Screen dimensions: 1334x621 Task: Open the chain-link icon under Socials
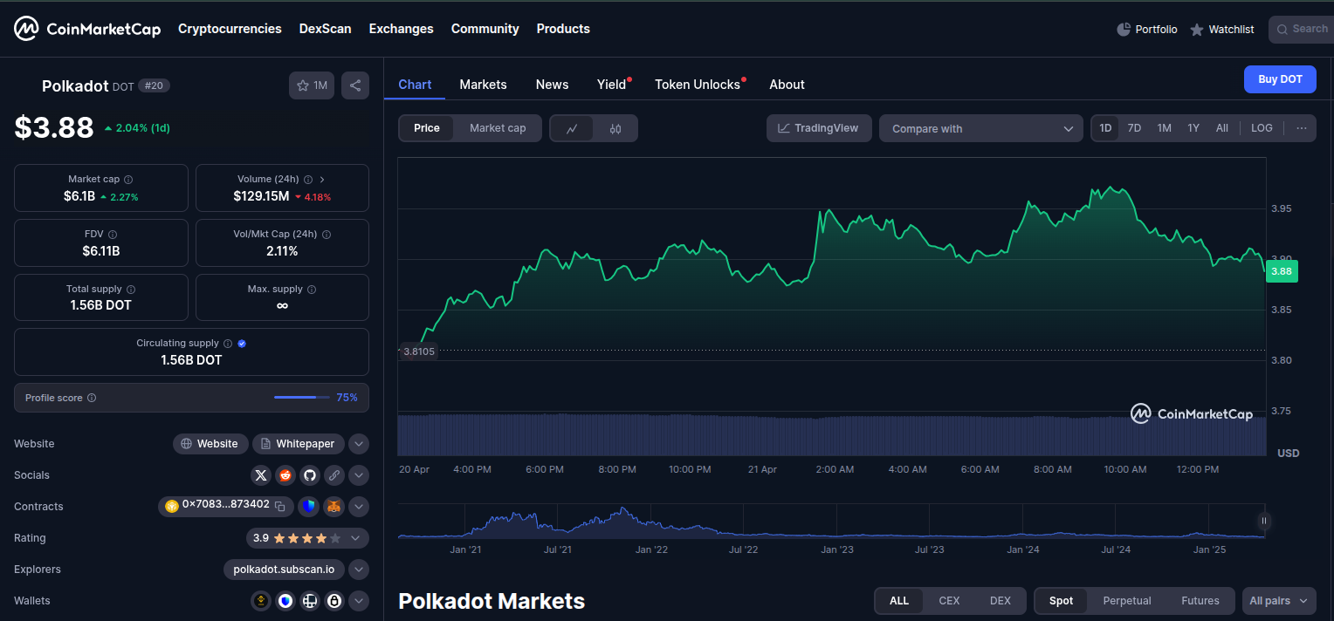click(333, 475)
